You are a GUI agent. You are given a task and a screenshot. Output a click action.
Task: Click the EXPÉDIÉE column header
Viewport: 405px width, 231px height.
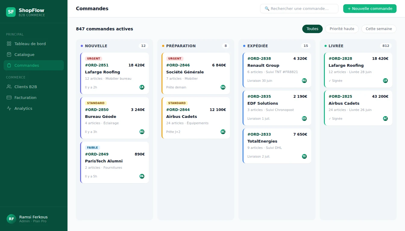[x=258, y=46]
